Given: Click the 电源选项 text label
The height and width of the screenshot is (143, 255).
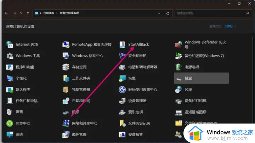Looking at the screenshot, I should click(x=192, y=67).
